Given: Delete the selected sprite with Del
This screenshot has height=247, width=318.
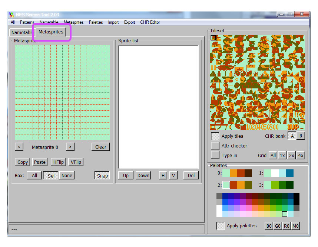Looking at the screenshot, I should coord(191,175).
